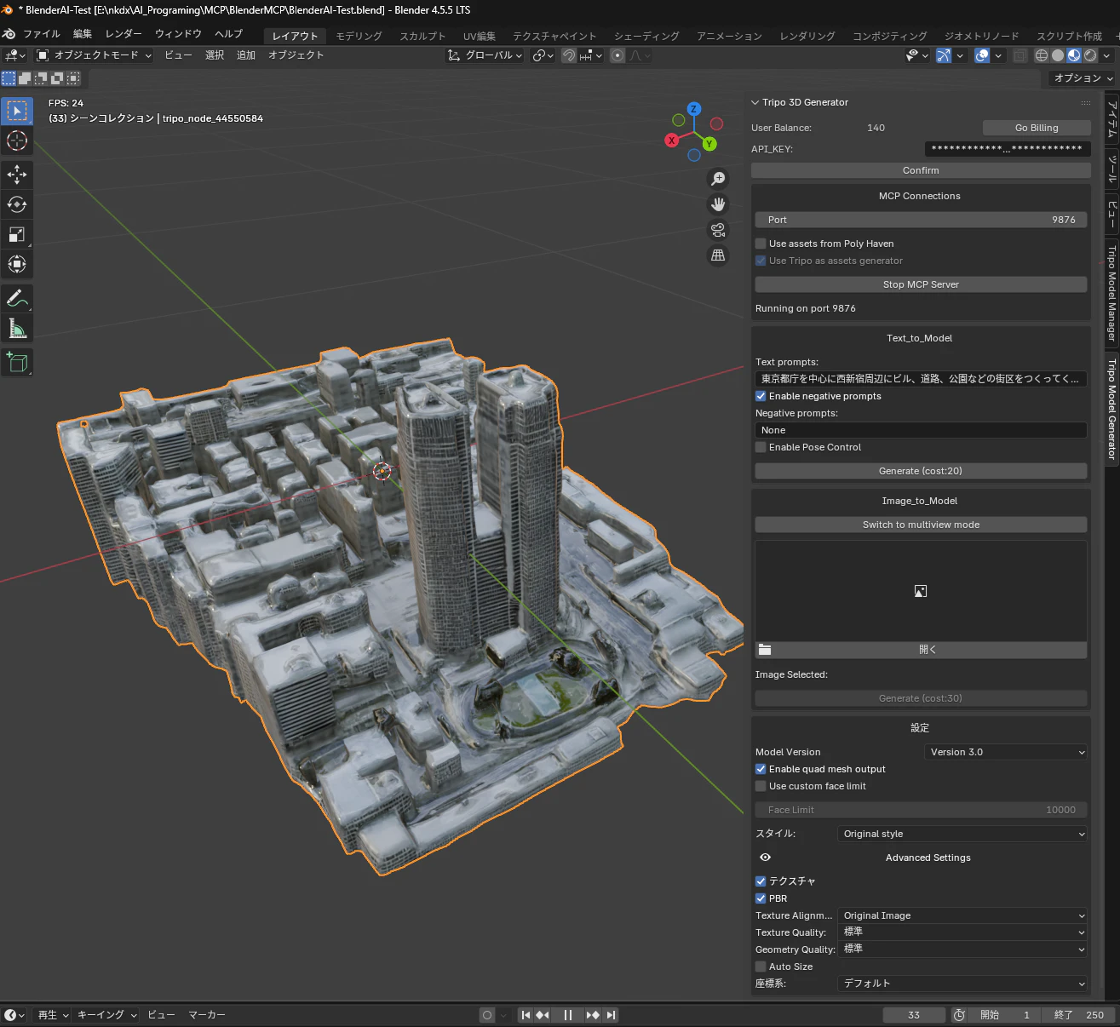Click the Text prompts input field
The width and height of the screenshot is (1120, 1027).
(921, 379)
